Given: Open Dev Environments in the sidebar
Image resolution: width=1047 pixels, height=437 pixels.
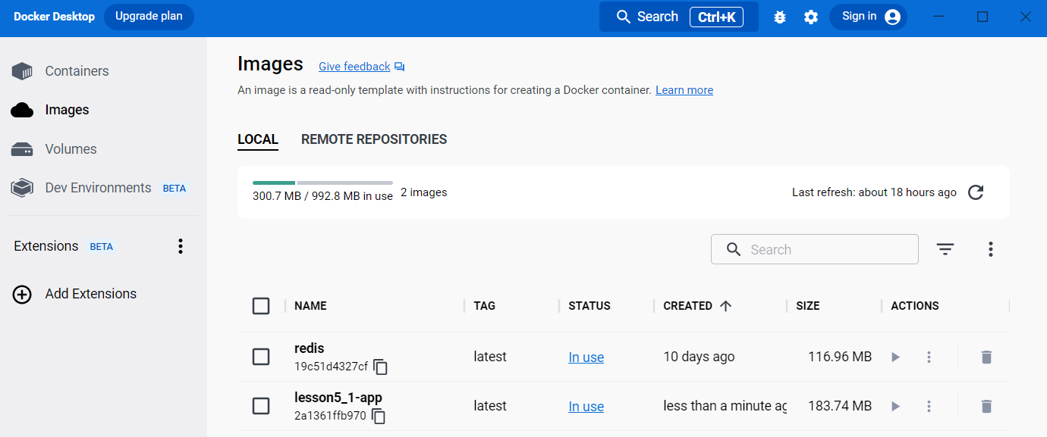Looking at the screenshot, I should coord(98,188).
